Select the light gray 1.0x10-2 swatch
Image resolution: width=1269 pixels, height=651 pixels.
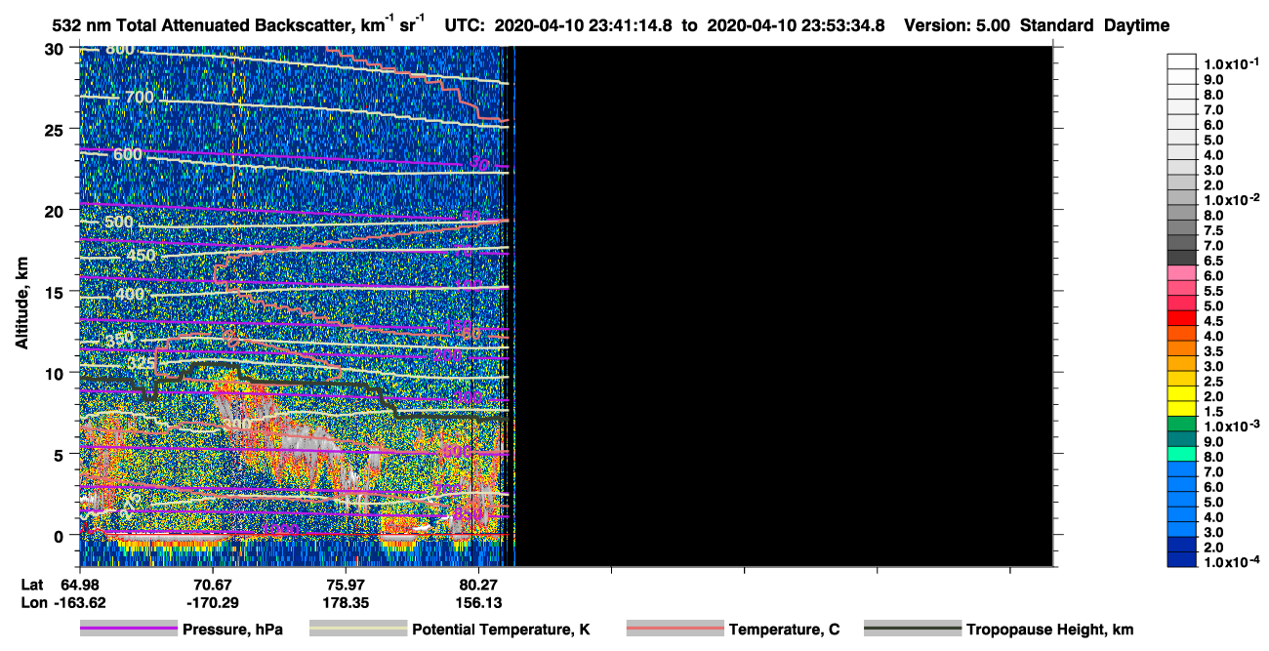tap(1182, 199)
